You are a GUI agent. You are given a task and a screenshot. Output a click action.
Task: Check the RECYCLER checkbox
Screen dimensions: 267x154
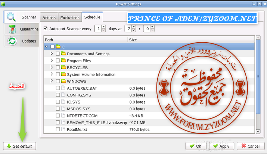coord(58,67)
